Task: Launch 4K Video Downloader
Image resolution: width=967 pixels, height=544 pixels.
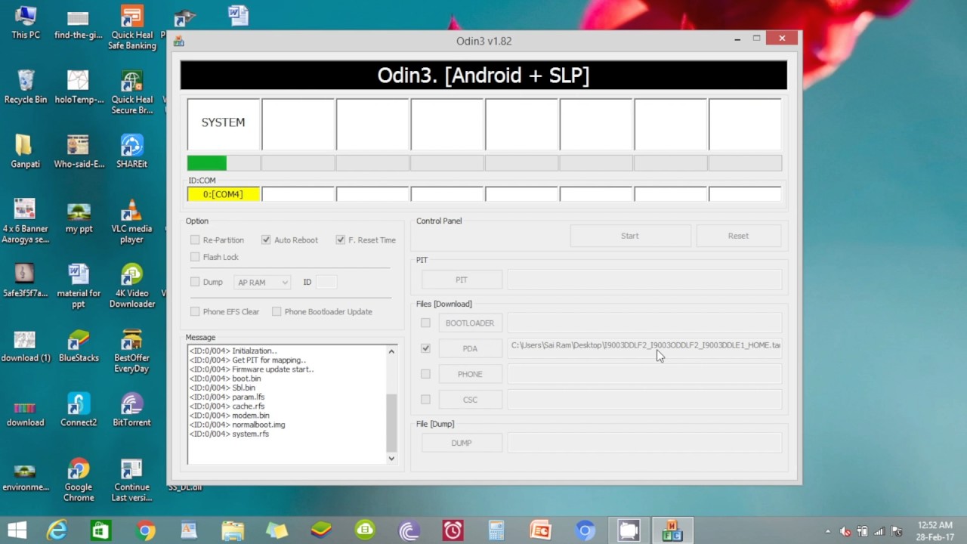Action: point(132,286)
